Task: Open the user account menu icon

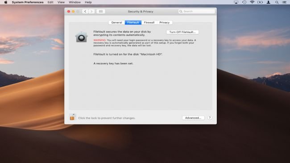Action: (x=268, y=2)
